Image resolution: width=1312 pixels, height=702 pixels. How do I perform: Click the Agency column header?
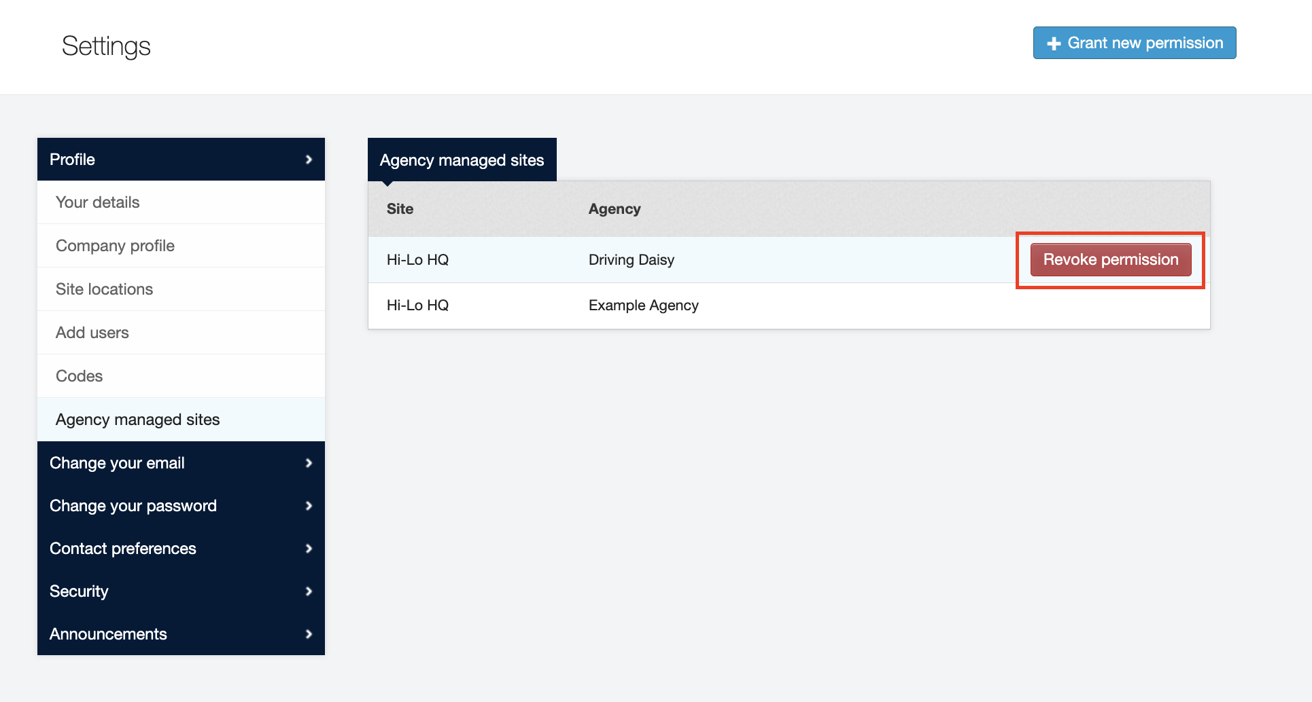pyautogui.click(x=614, y=209)
